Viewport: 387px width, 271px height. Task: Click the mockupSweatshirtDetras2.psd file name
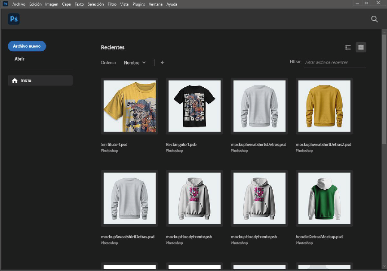[x=323, y=145]
